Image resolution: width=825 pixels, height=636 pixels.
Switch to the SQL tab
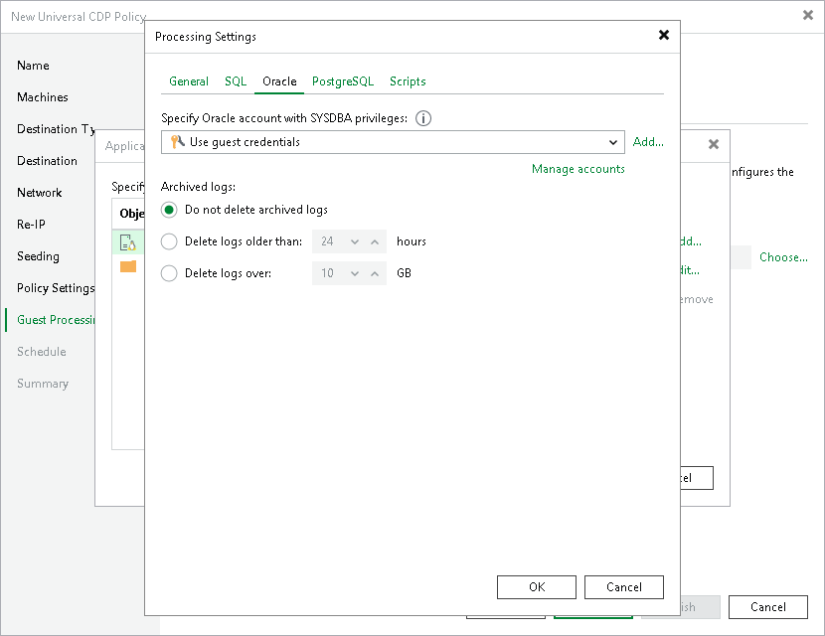click(x=236, y=81)
